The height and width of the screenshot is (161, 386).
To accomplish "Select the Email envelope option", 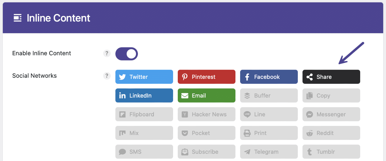I will pos(206,95).
